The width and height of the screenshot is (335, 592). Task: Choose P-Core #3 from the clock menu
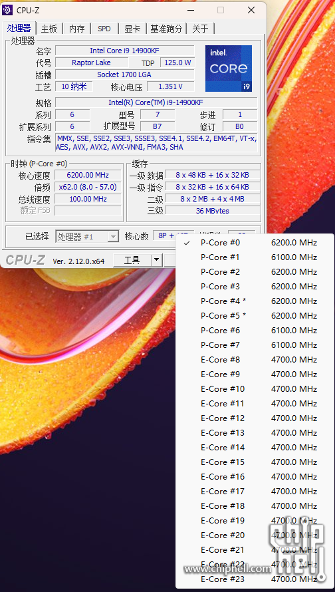(x=255, y=287)
